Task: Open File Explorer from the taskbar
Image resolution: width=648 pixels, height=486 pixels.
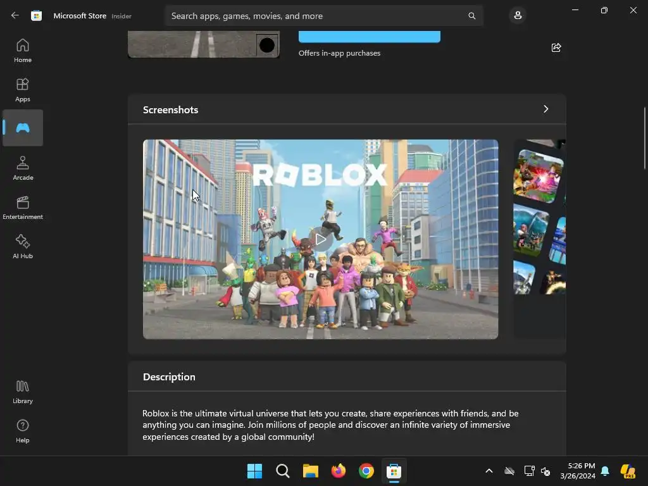Action: (310, 471)
